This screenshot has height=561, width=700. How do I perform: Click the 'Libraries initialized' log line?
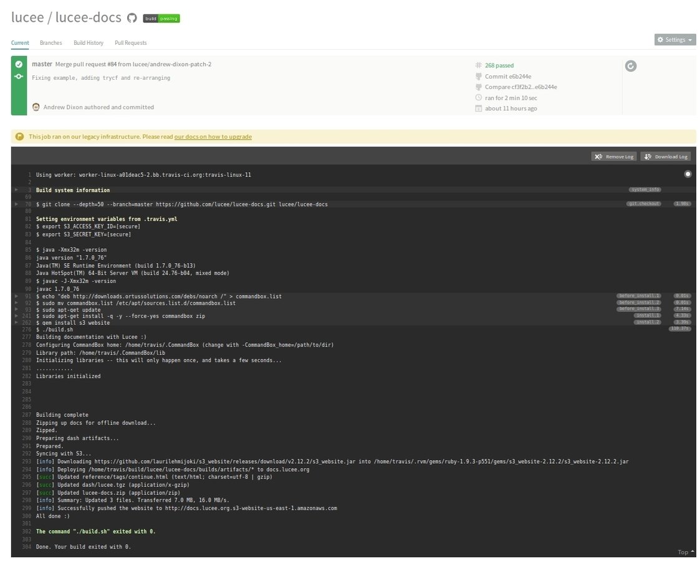tap(69, 376)
